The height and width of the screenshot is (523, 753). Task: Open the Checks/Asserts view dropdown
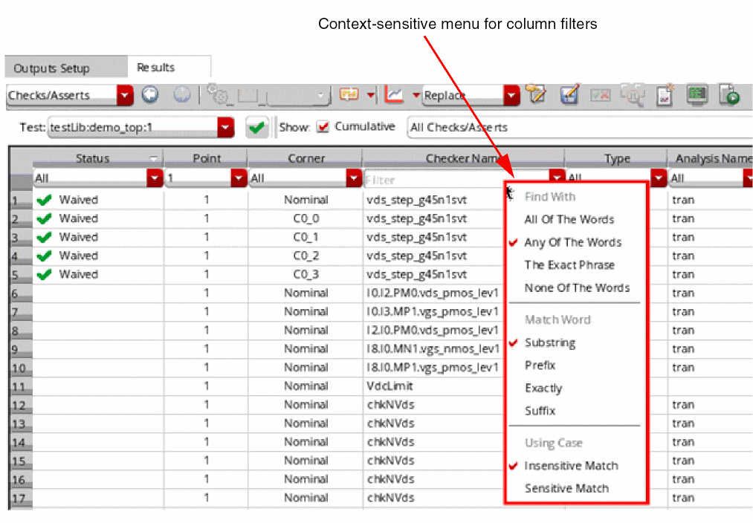[125, 95]
